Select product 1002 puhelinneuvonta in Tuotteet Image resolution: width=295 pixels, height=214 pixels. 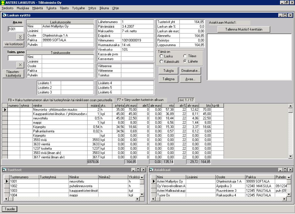click(x=75, y=186)
